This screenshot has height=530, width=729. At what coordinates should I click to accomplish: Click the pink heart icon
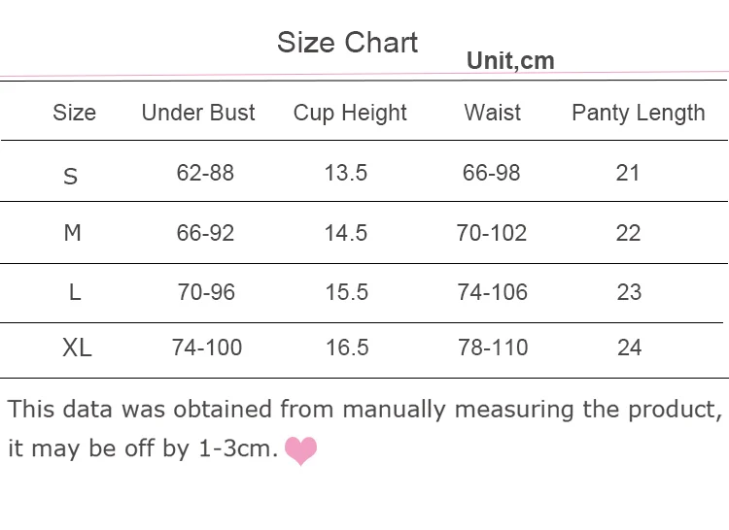[301, 450]
